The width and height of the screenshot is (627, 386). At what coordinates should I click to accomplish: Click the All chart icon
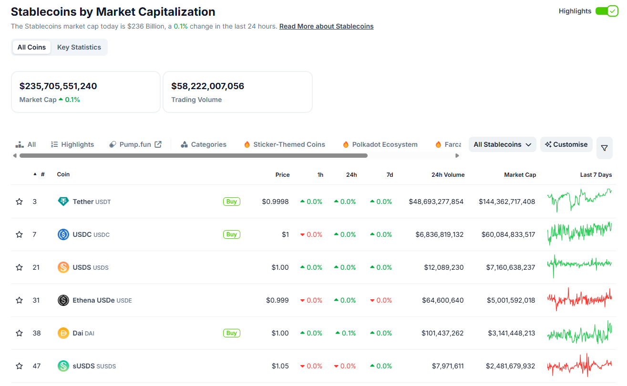(20, 144)
